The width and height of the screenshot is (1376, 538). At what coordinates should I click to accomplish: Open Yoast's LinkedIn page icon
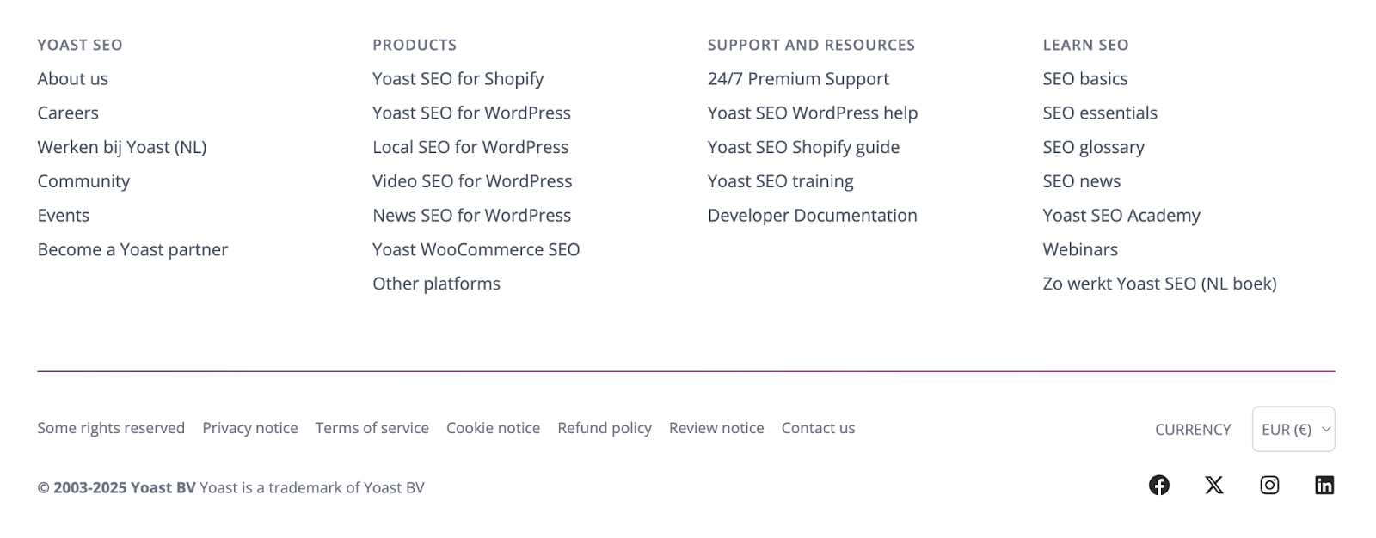point(1324,485)
